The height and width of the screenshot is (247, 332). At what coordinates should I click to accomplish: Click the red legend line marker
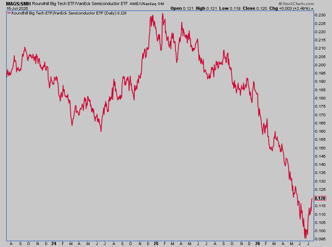pyautogui.click(x=9, y=13)
